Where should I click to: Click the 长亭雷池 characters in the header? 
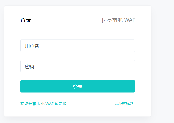click(x=112, y=20)
